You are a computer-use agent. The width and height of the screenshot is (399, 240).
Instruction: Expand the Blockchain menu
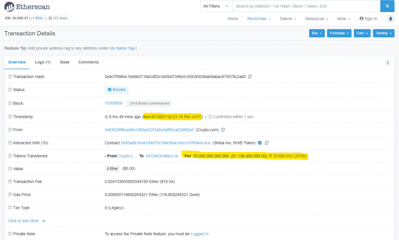click(258, 19)
